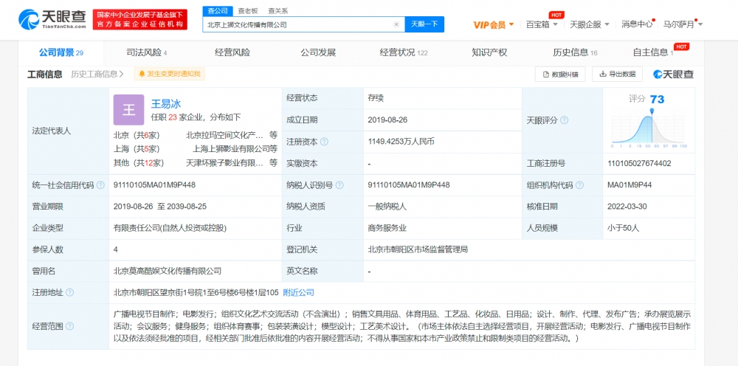This screenshot has width=738, height=366.
Task: Open help icon next to 纳税人识别号
Action: tap(339, 185)
